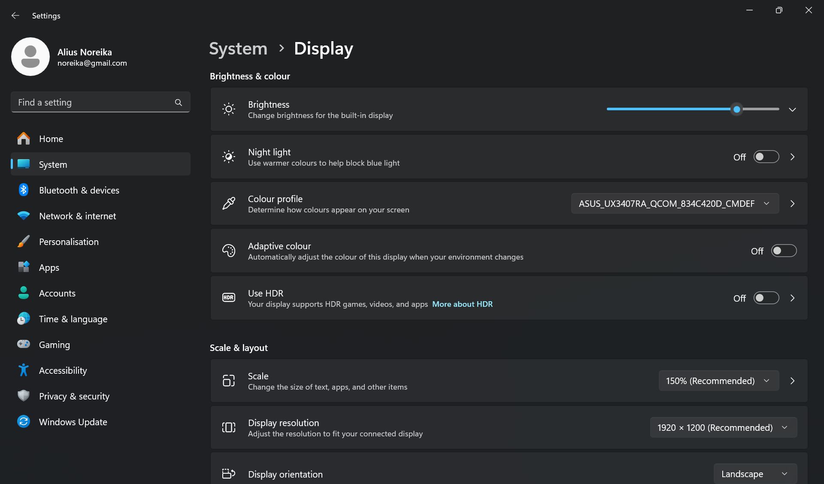Image resolution: width=824 pixels, height=484 pixels.
Task: Click the Gaming controller icon
Action: (24, 344)
